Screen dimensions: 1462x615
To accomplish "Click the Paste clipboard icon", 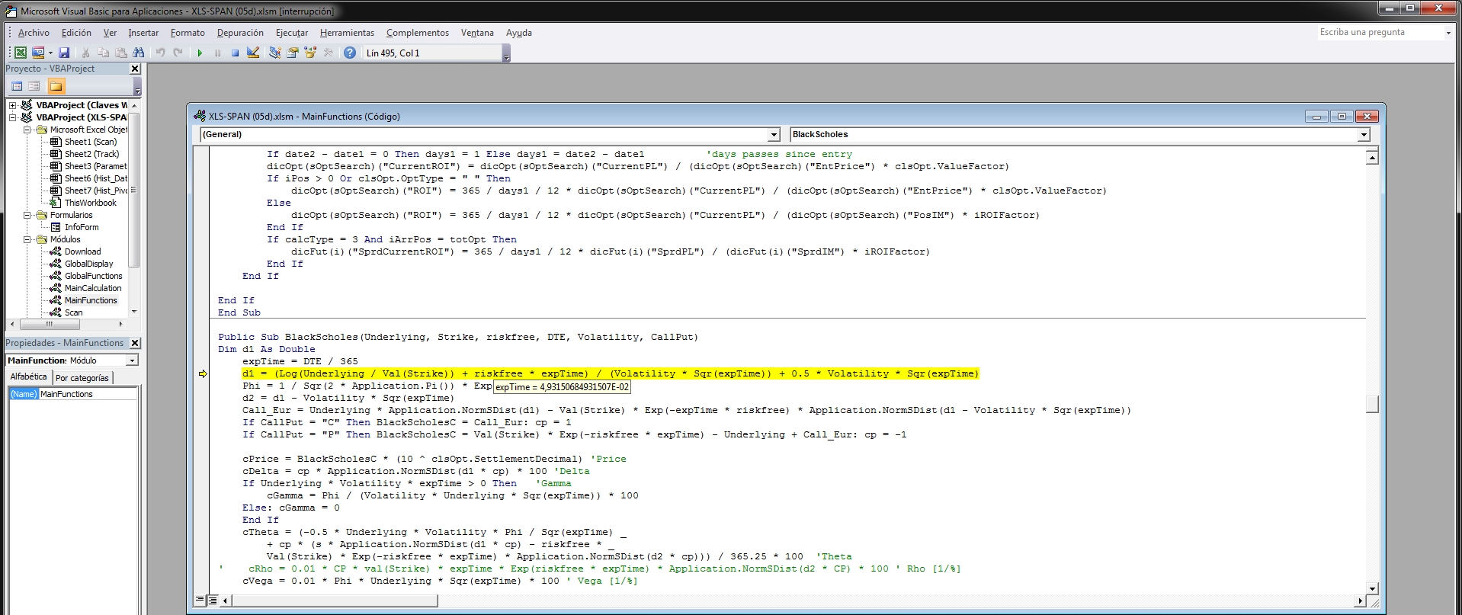I will coord(120,53).
